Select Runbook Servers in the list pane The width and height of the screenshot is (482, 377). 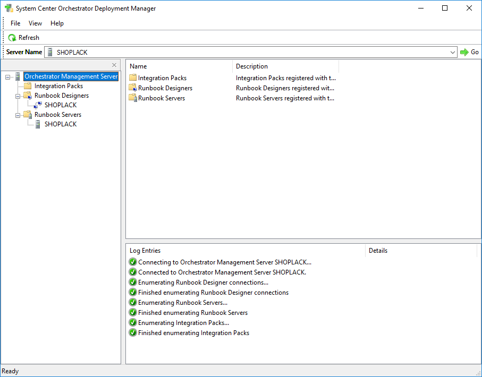(162, 98)
